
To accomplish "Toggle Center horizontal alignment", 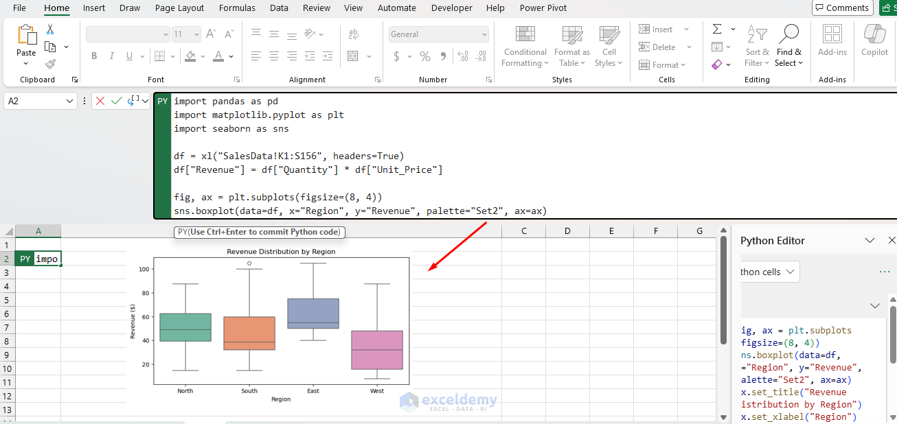I will (x=274, y=56).
